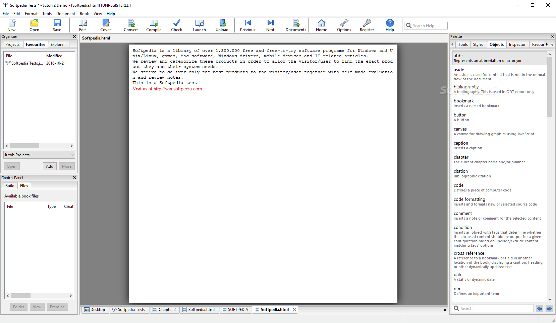Click the Help question mark icon
The width and height of the screenshot is (556, 323).
coord(390,25)
